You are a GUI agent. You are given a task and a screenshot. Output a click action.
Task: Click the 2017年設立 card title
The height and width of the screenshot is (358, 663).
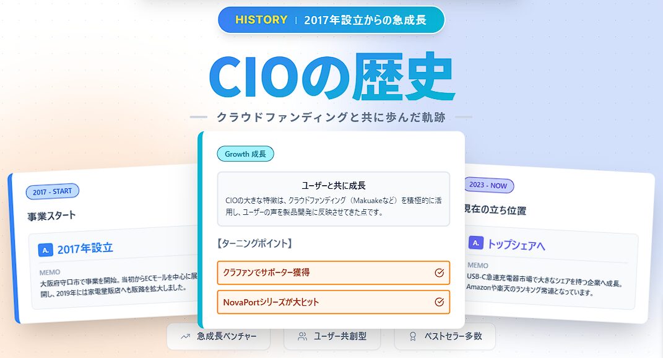[x=85, y=248]
